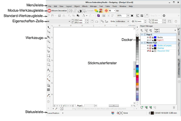Select the Crop tool
This screenshot has height=121, width=181.
click(x=48, y=37)
